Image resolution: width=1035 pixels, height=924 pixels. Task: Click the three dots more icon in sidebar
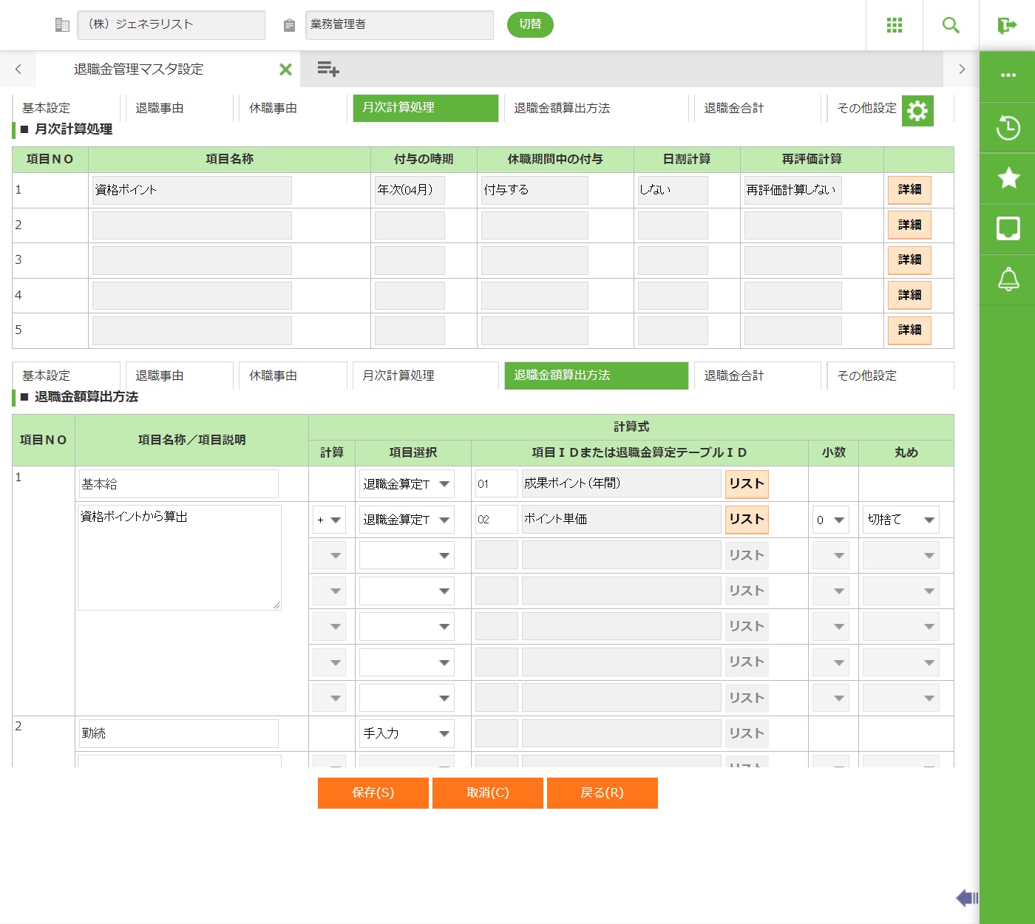1008,75
